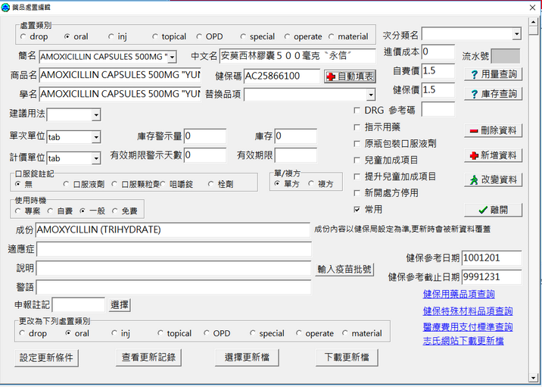Screen dimensions: 542x387
Task: Uncheck 常用 checkbox
Action: pyautogui.click(x=357, y=209)
